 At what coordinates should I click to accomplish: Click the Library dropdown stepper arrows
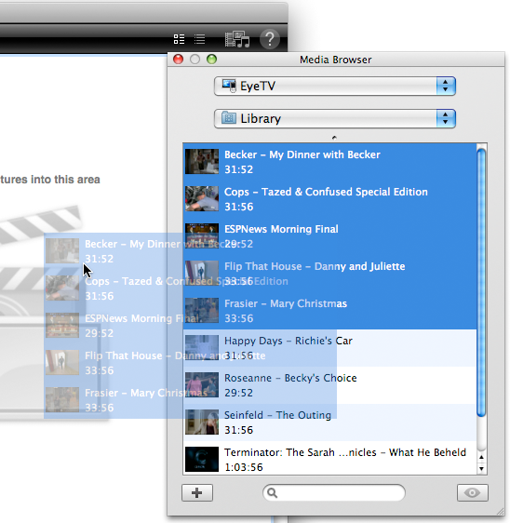(446, 118)
